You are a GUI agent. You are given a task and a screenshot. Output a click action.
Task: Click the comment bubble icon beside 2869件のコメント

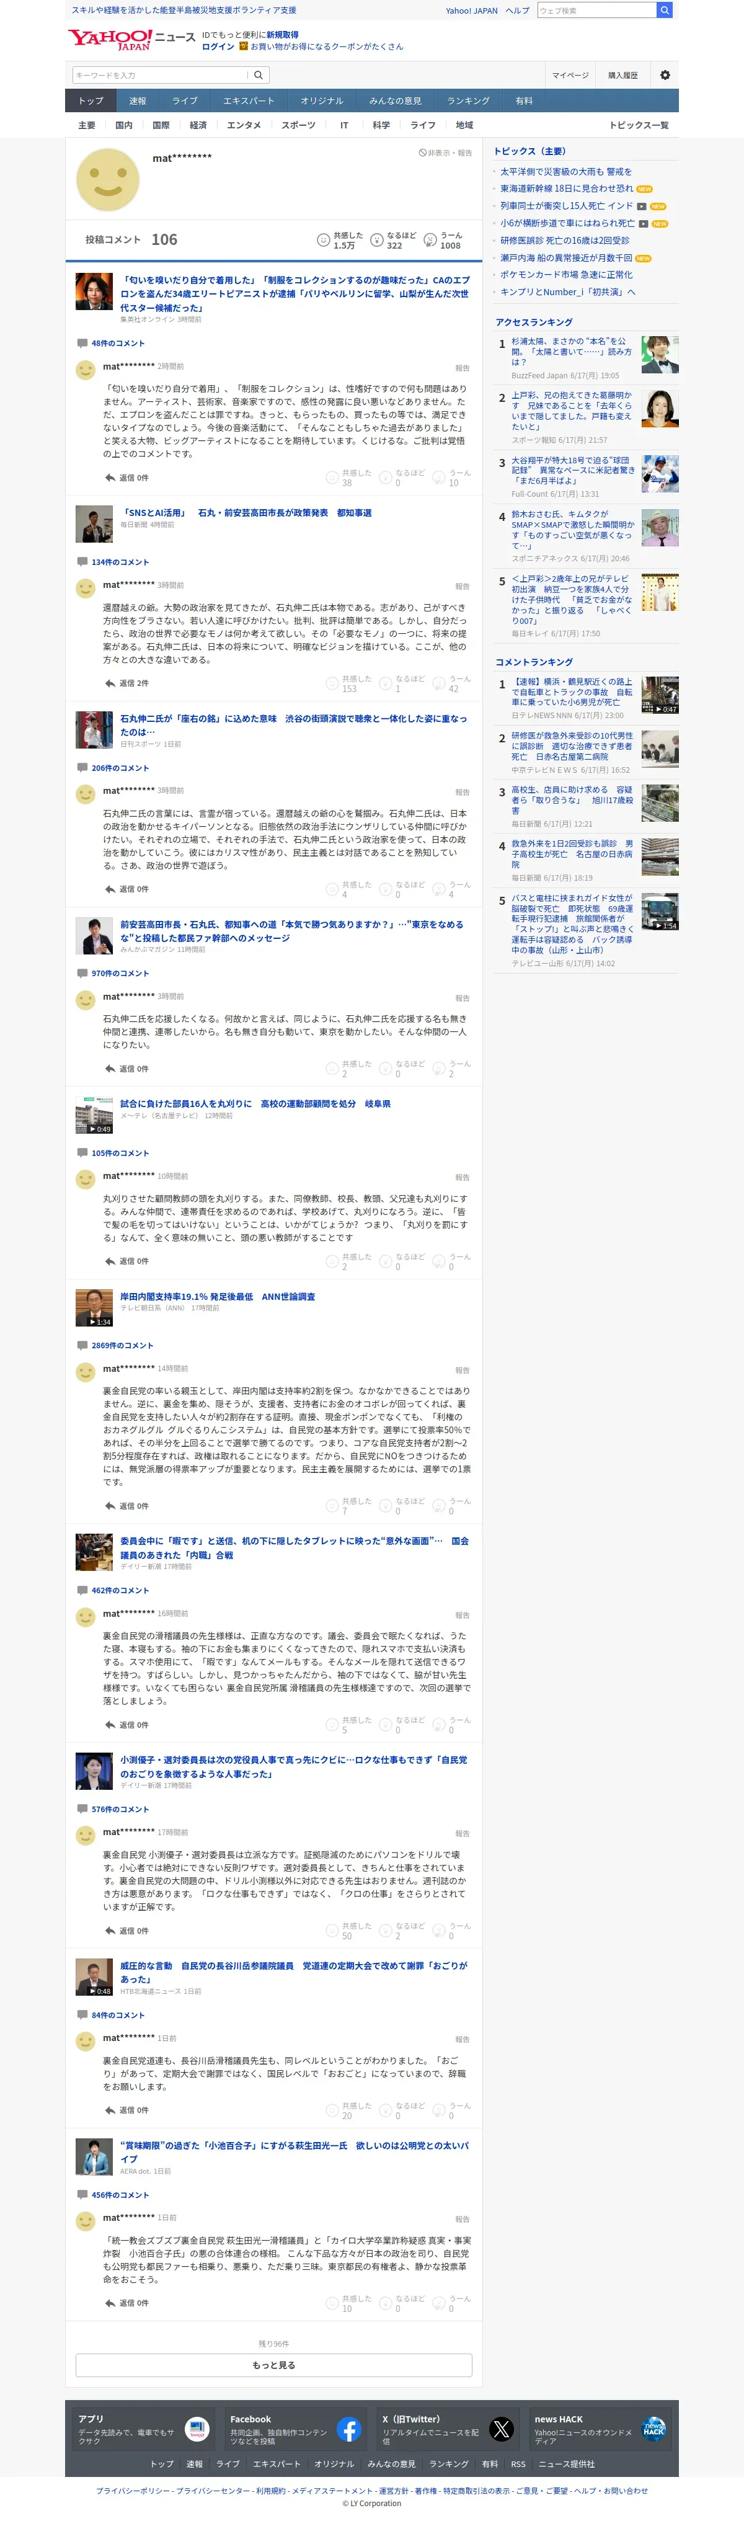[82, 1346]
